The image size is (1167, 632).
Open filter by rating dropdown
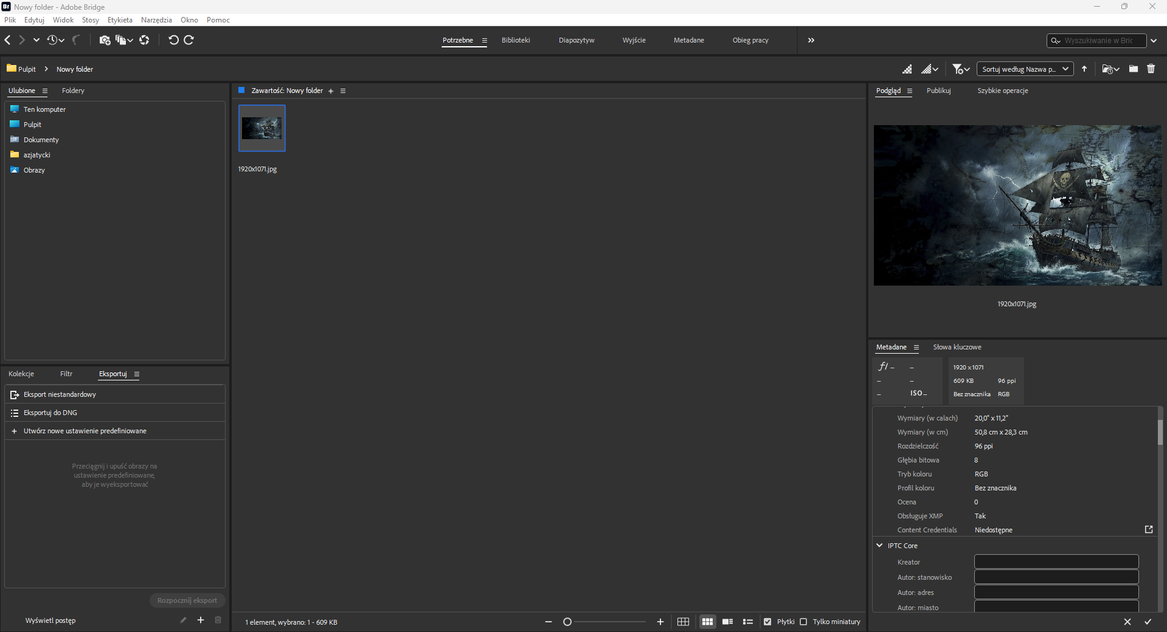pyautogui.click(x=961, y=69)
